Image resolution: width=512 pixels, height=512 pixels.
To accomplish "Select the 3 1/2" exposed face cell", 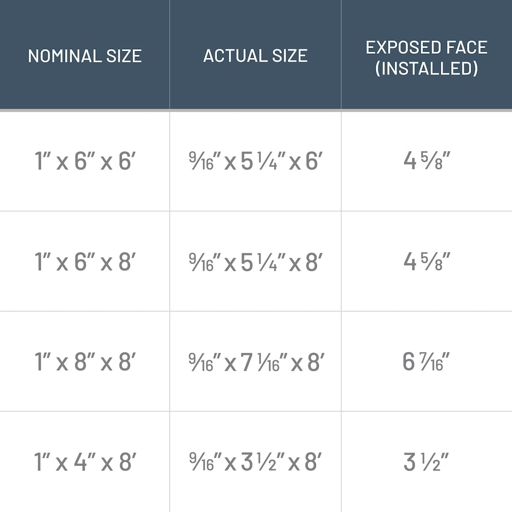I will (x=426, y=463).
